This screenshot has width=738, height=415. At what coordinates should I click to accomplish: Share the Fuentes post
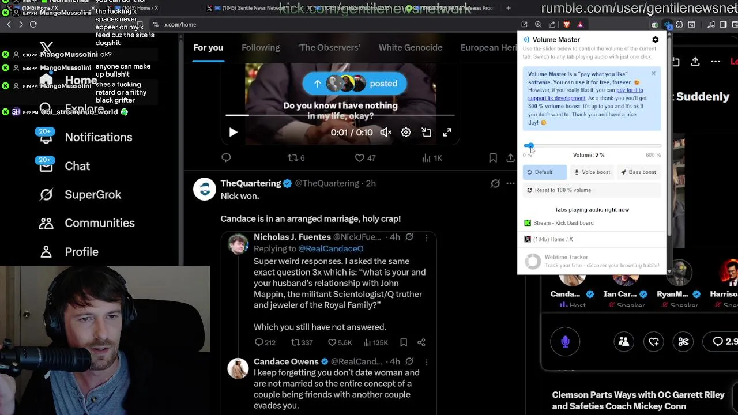point(421,342)
